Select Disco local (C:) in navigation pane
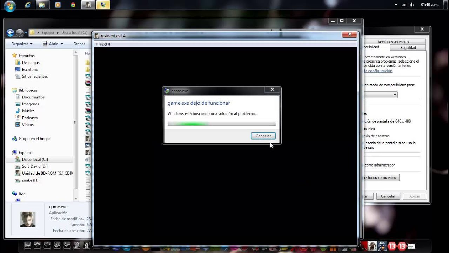 [x=35, y=159]
